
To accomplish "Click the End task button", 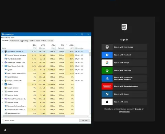I will click(85, 121).
